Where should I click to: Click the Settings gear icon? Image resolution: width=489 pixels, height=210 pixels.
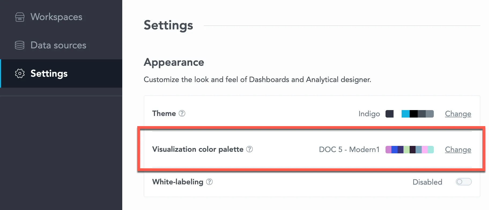[19, 74]
